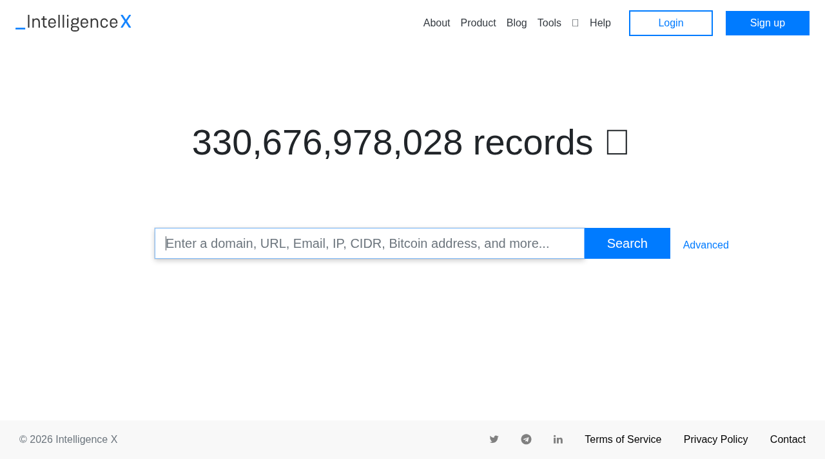825x459 pixels.
Task: Open the LinkedIn icon in footer
Action: point(558,439)
